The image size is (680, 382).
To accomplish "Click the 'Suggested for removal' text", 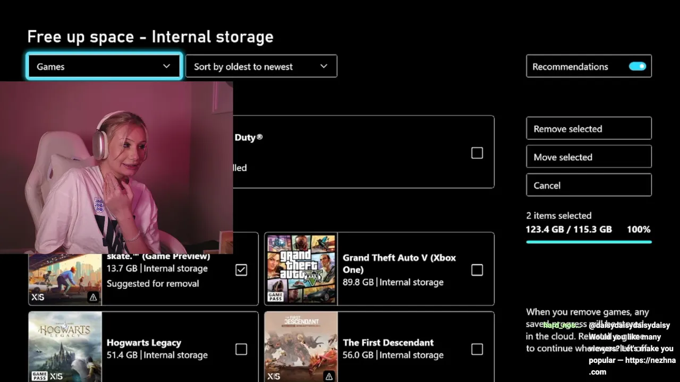I will point(153,283).
